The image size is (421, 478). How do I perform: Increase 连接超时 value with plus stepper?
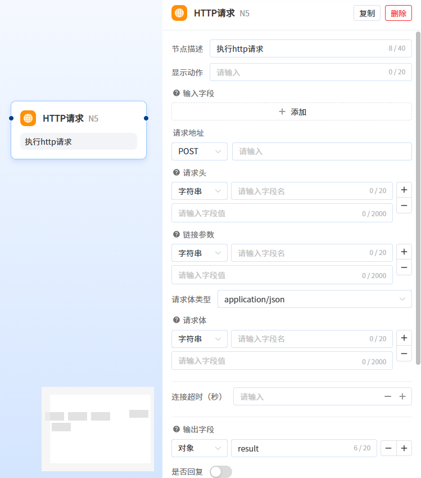point(402,396)
